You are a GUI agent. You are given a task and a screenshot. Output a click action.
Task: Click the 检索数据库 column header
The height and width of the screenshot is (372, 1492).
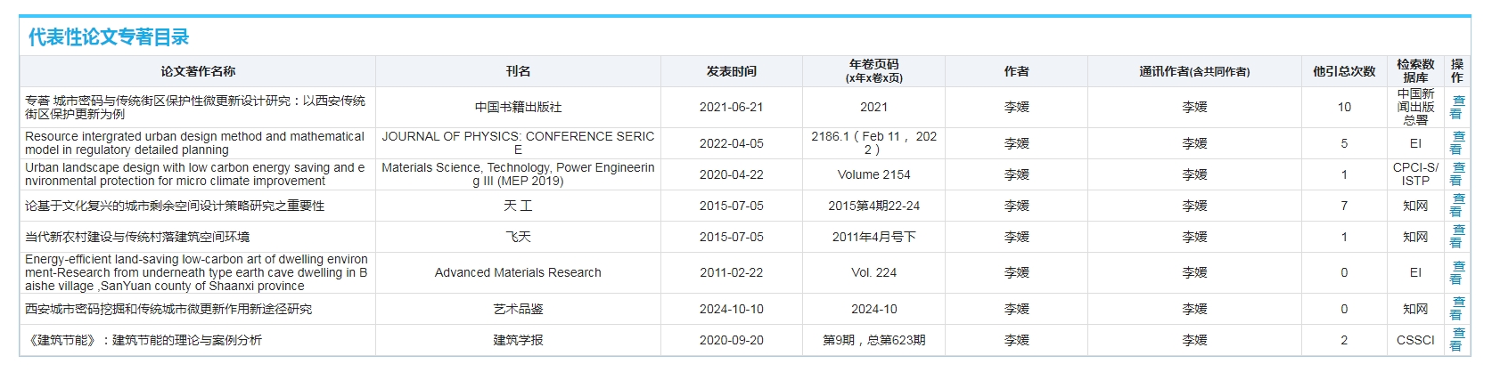[x=1415, y=71]
